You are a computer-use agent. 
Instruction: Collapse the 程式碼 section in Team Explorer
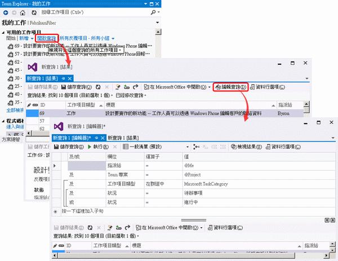[3, 121]
